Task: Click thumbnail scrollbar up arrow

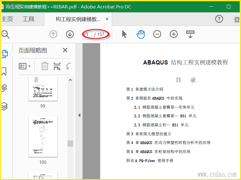Action: coord(70,80)
